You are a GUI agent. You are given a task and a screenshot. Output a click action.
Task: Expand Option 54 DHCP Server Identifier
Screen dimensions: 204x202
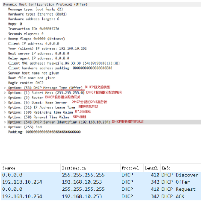point(5,122)
